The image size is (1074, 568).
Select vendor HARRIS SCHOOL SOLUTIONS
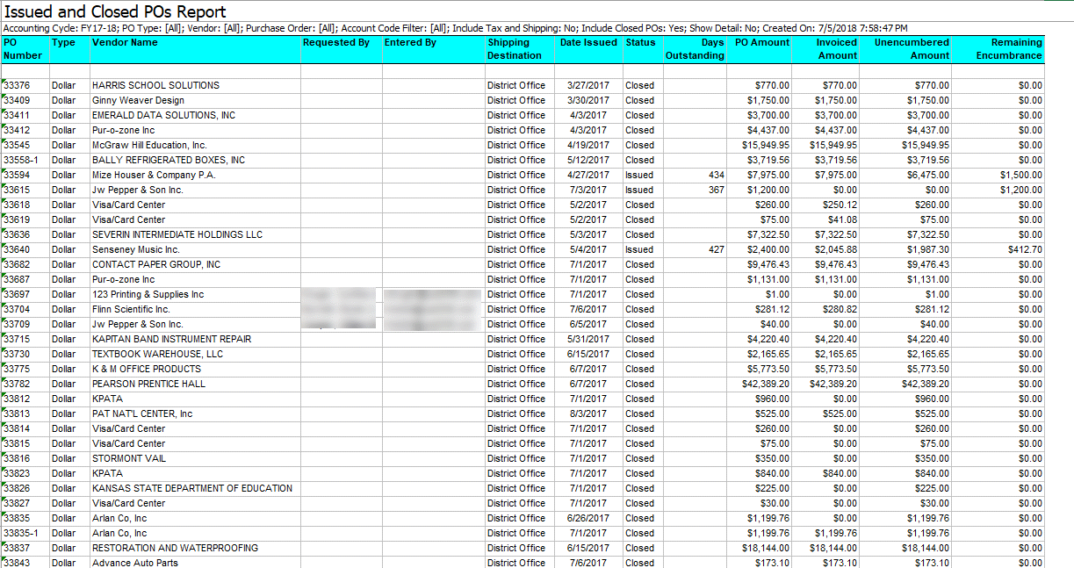[155, 86]
